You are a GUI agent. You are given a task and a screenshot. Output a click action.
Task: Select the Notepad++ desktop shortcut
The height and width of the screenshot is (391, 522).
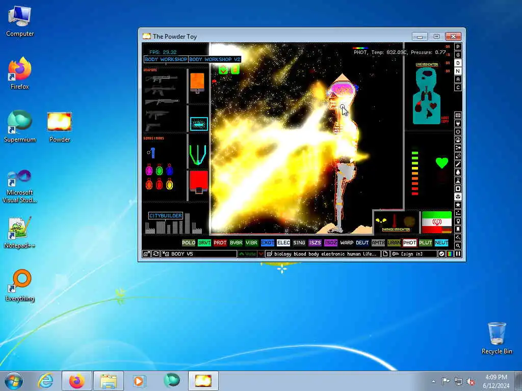[20, 232]
